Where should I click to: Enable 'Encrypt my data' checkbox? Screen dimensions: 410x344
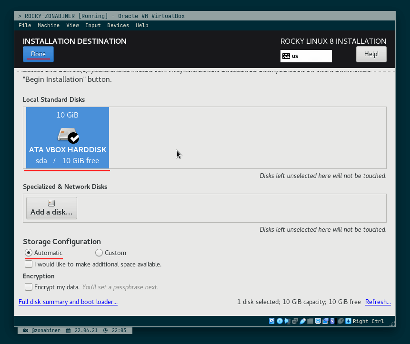(29, 286)
